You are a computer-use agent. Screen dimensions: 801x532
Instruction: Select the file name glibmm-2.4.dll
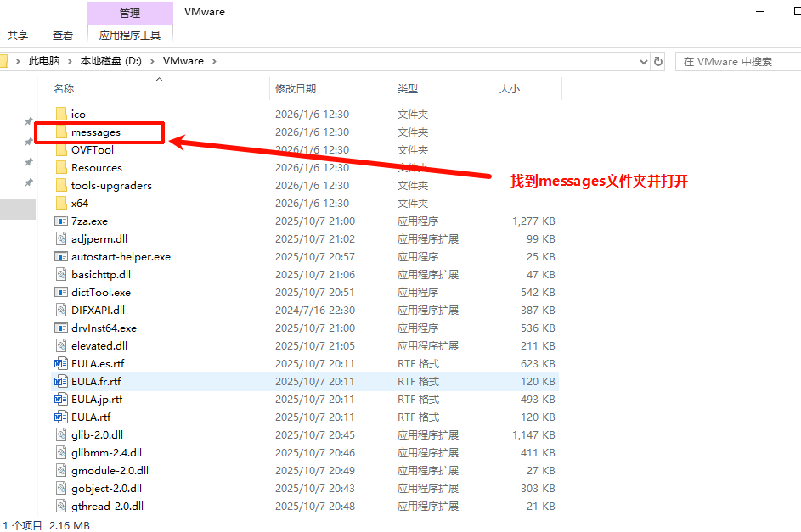(x=107, y=453)
